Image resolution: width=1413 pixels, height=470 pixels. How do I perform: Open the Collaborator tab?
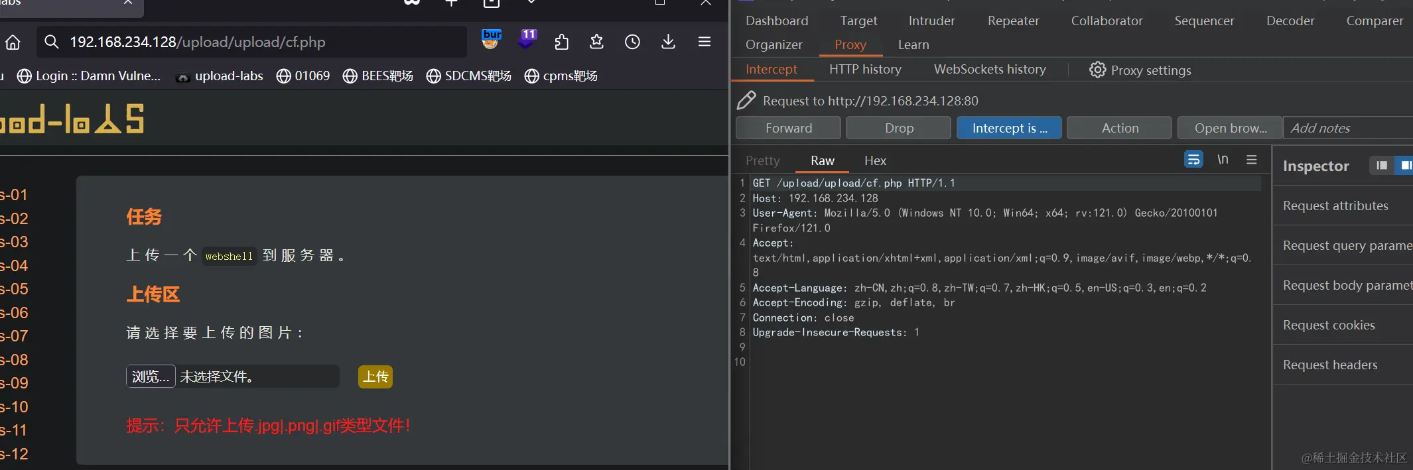coord(1107,21)
